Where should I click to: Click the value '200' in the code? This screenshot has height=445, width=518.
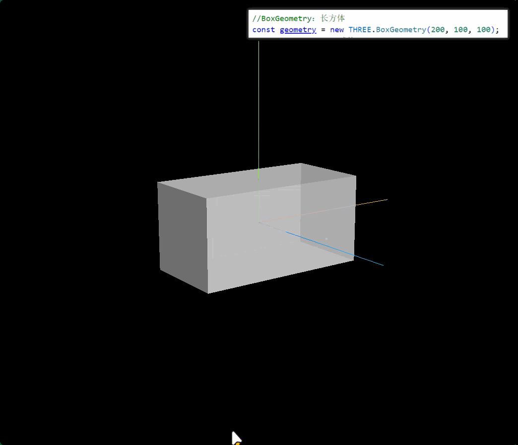(x=438, y=30)
